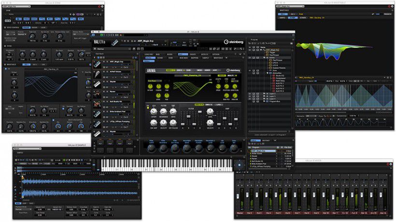Enable the LEGATO checkbox in Anima
This screenshot has height=222, width=396.
(x=218, y=81)
